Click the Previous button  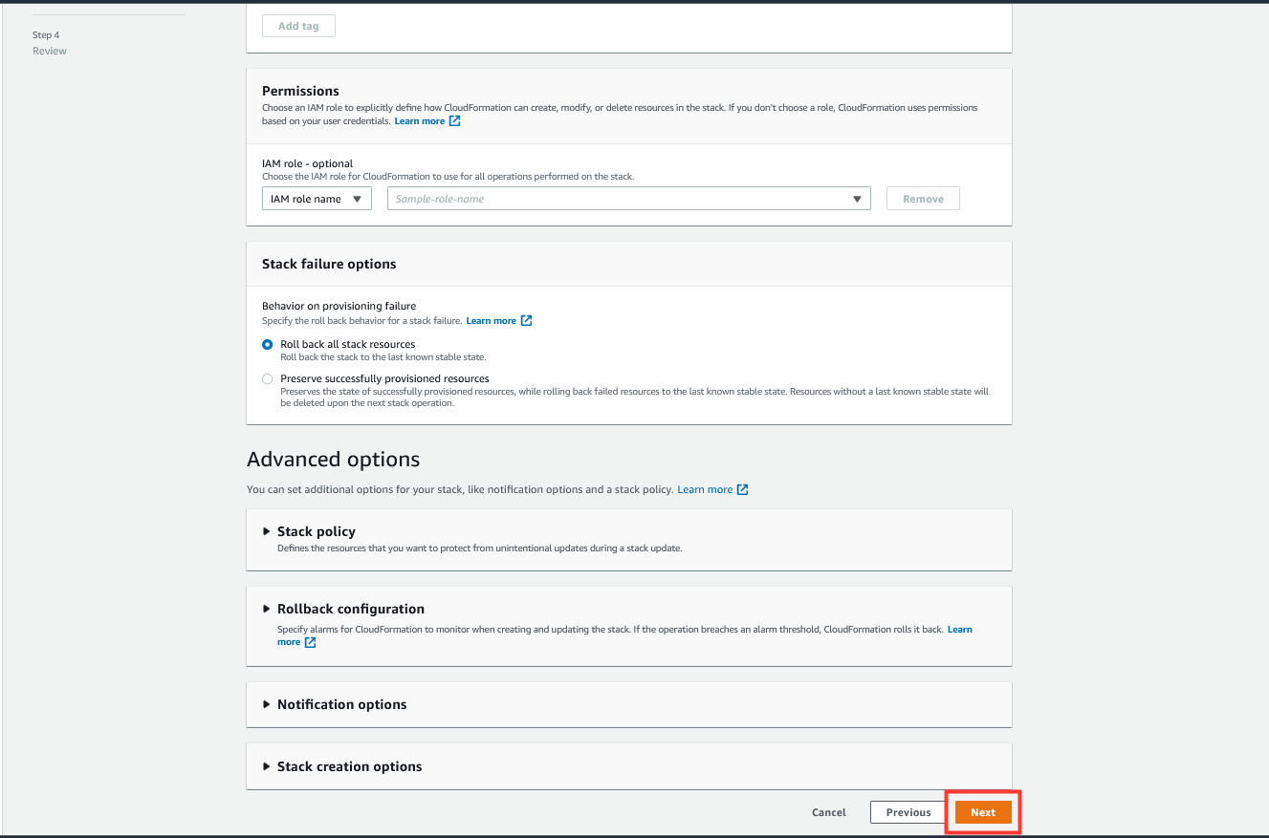(x=908, y=812)
